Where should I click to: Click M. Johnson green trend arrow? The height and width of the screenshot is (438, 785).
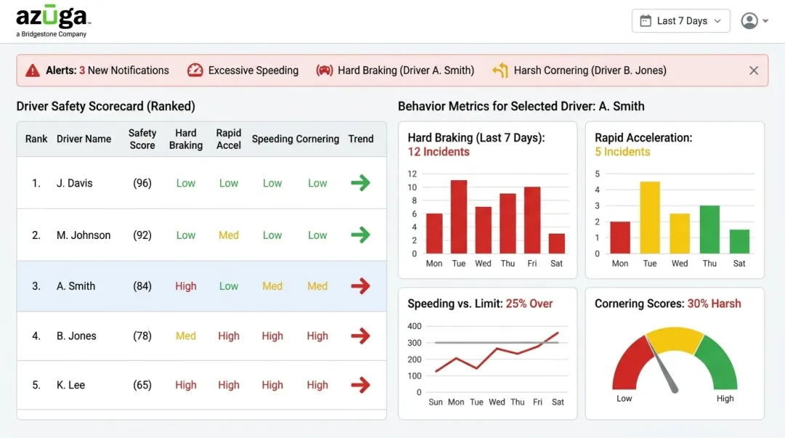(x=361, y=235)
